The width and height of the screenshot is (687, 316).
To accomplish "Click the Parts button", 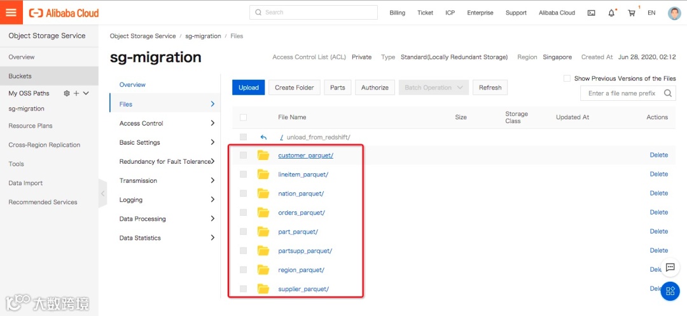I will point(337,88).
